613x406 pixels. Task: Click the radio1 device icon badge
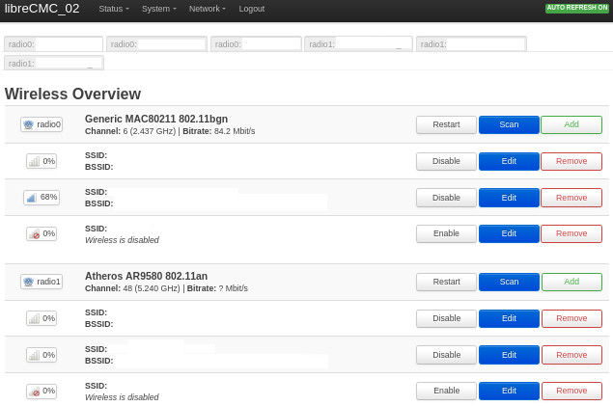[42, 282]
